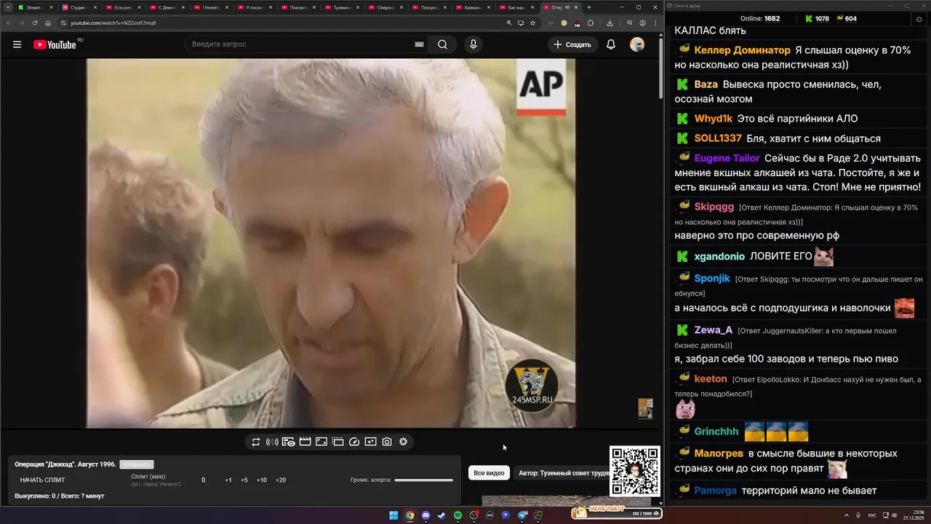Click the Все видео button

489,473
